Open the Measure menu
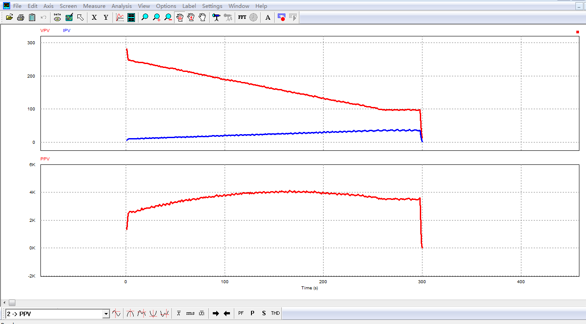Viewport: 586px width, 324px height. coord(94,6)
